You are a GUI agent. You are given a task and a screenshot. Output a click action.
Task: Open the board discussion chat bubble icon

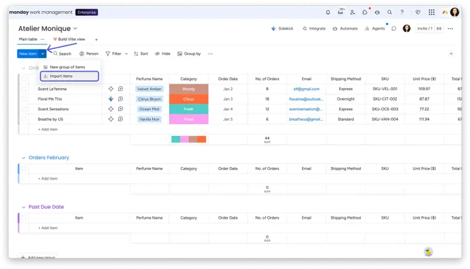pos(394,29)
